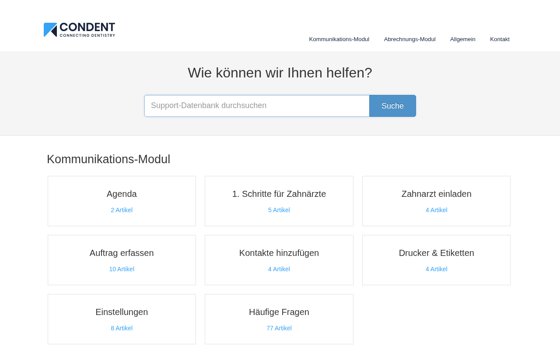Image resolution: width=560 pixels, height=350 pixels.
Task: Open the Kontakte hinzufügen category
Action: point(279,253)
